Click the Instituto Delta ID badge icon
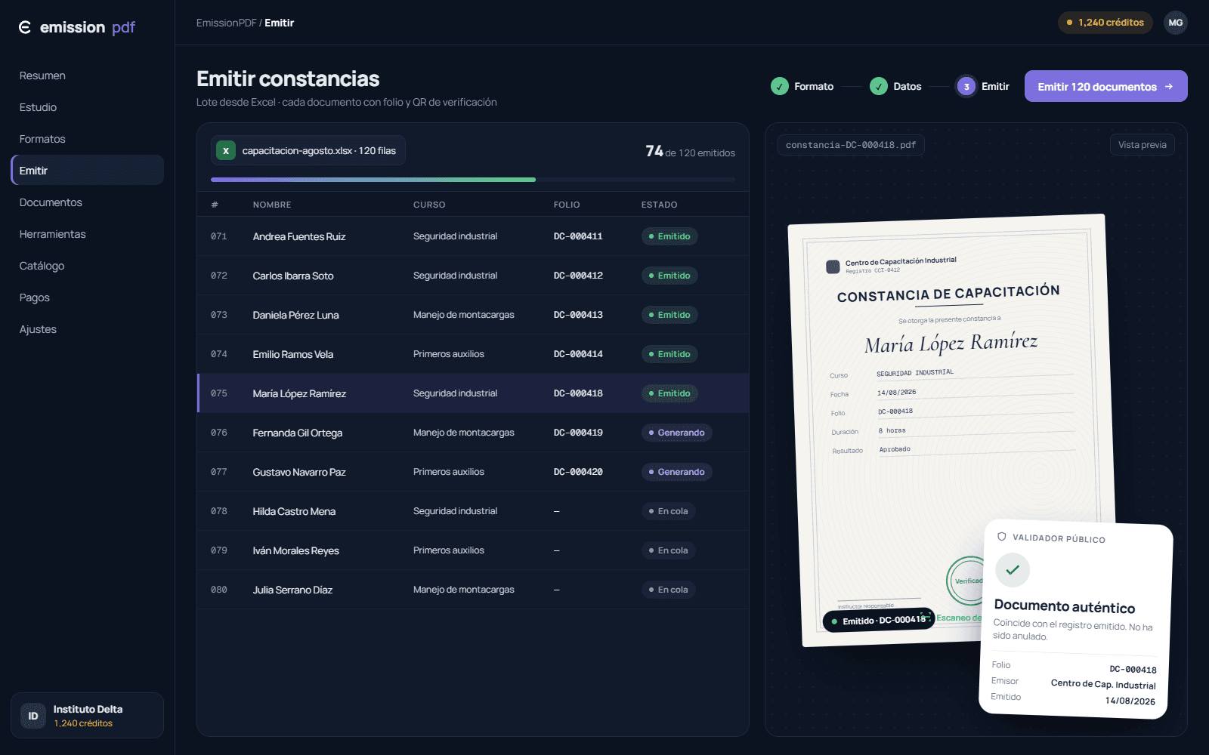 33,716
